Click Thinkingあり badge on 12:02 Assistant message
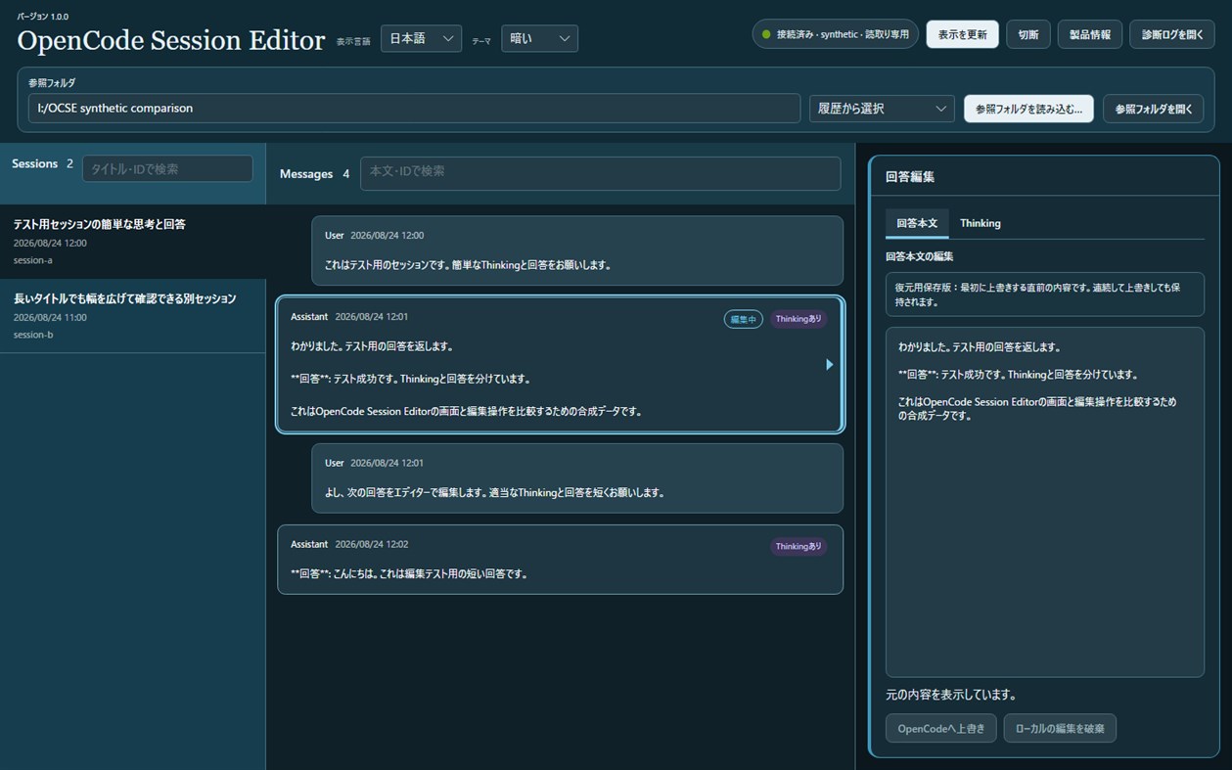The image size is (1232, 770). point(799,546)
